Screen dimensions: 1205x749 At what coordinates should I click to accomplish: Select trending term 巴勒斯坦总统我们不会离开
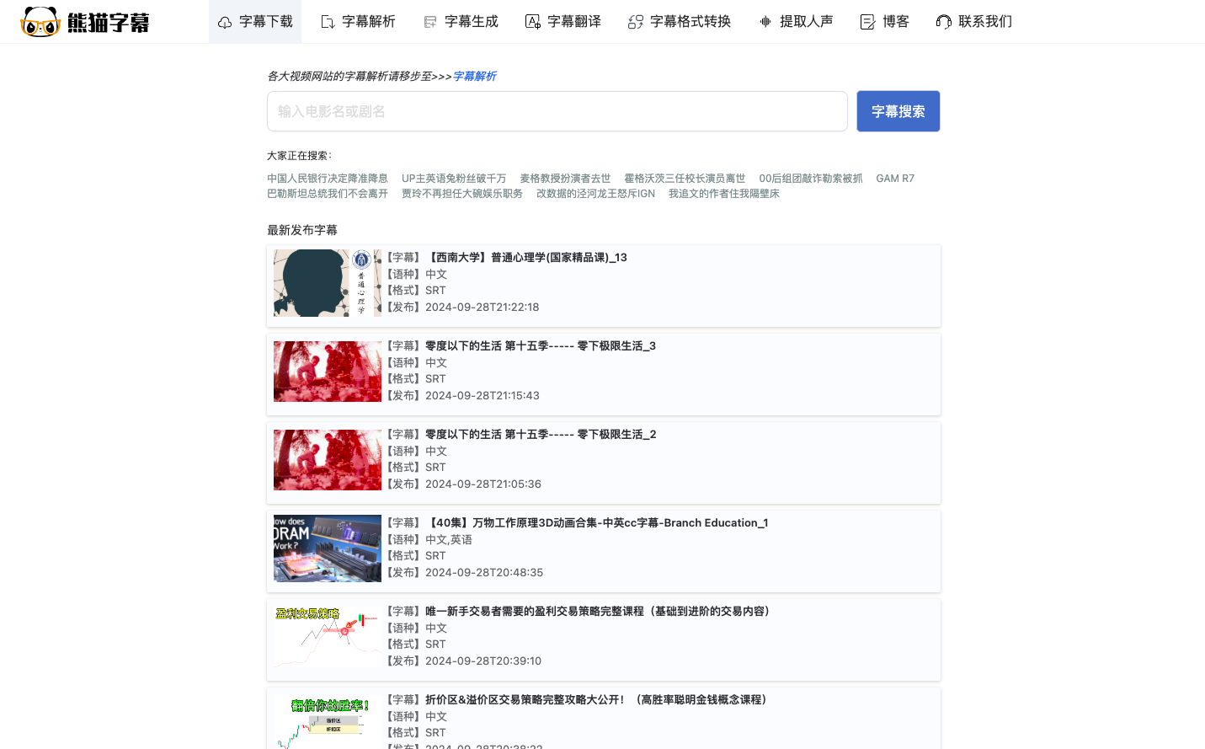pyautogui.click(x=328, y=194)
